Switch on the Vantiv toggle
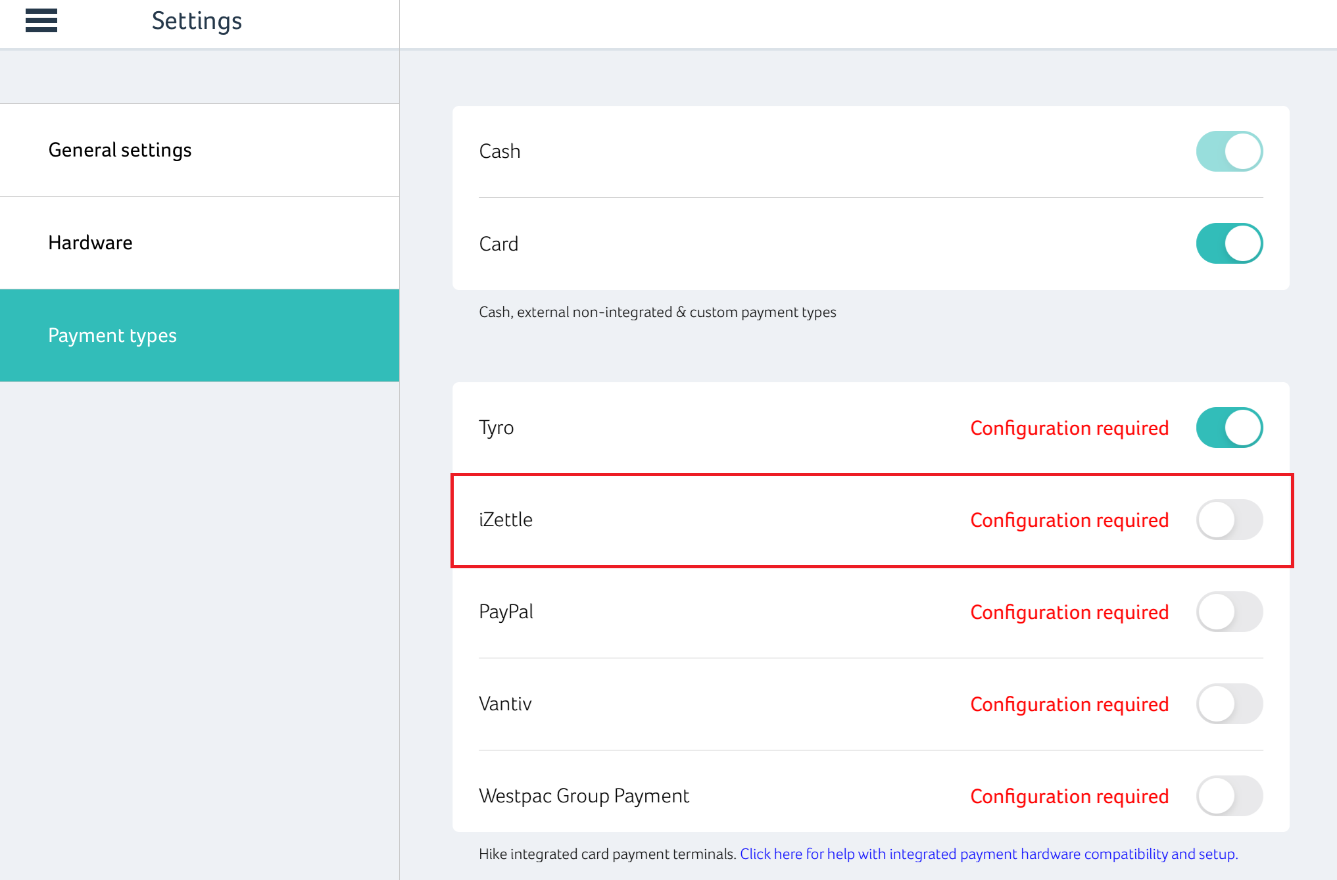The image size is (1337, 880). point(1228,704)
